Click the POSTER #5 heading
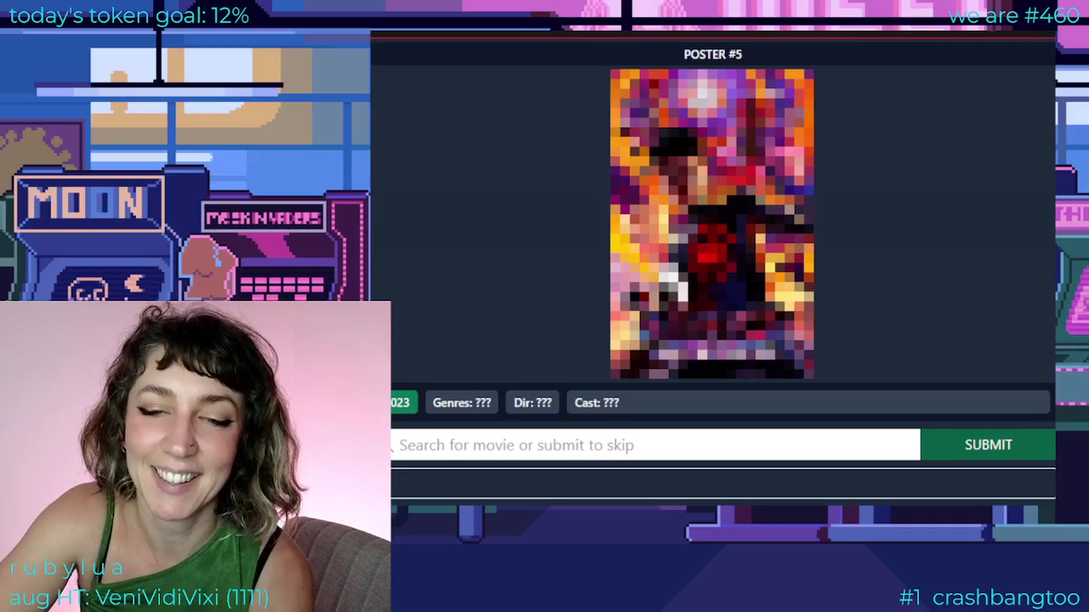The height and width of the screenshot is (612, 1089). [x=712, y=54]
